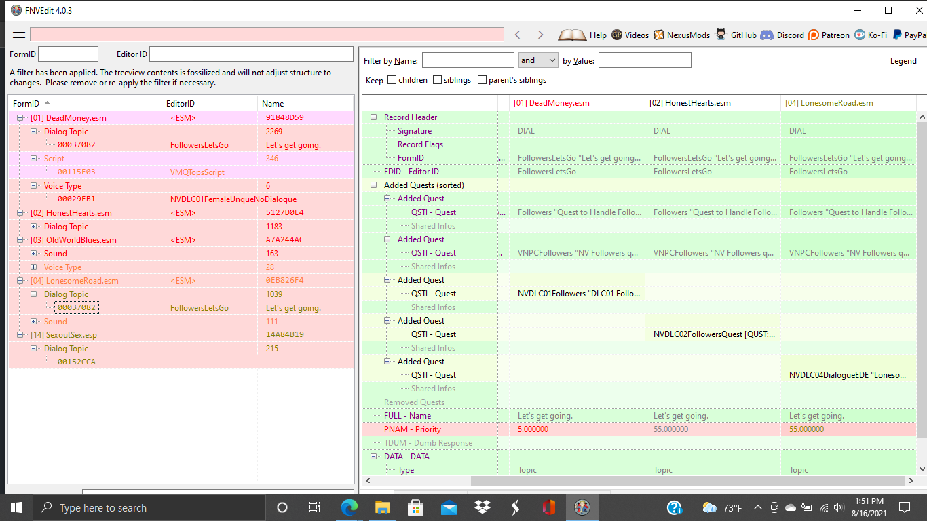
Task: Collapse the [14] SexoutSex.esp tree node
Action: click(x=20, y=335)
